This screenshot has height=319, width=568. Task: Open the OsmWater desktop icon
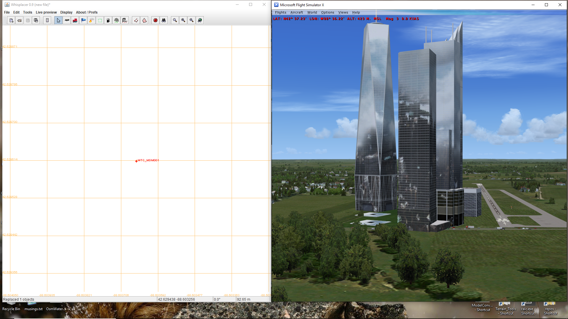tap(56, 307)
